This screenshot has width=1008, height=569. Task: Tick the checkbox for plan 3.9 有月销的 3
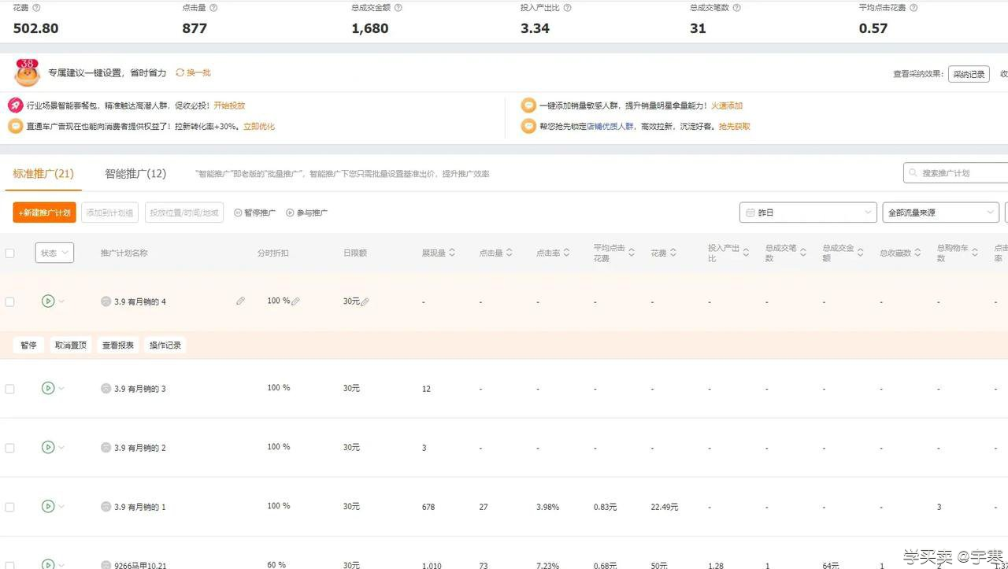point(9,389)
